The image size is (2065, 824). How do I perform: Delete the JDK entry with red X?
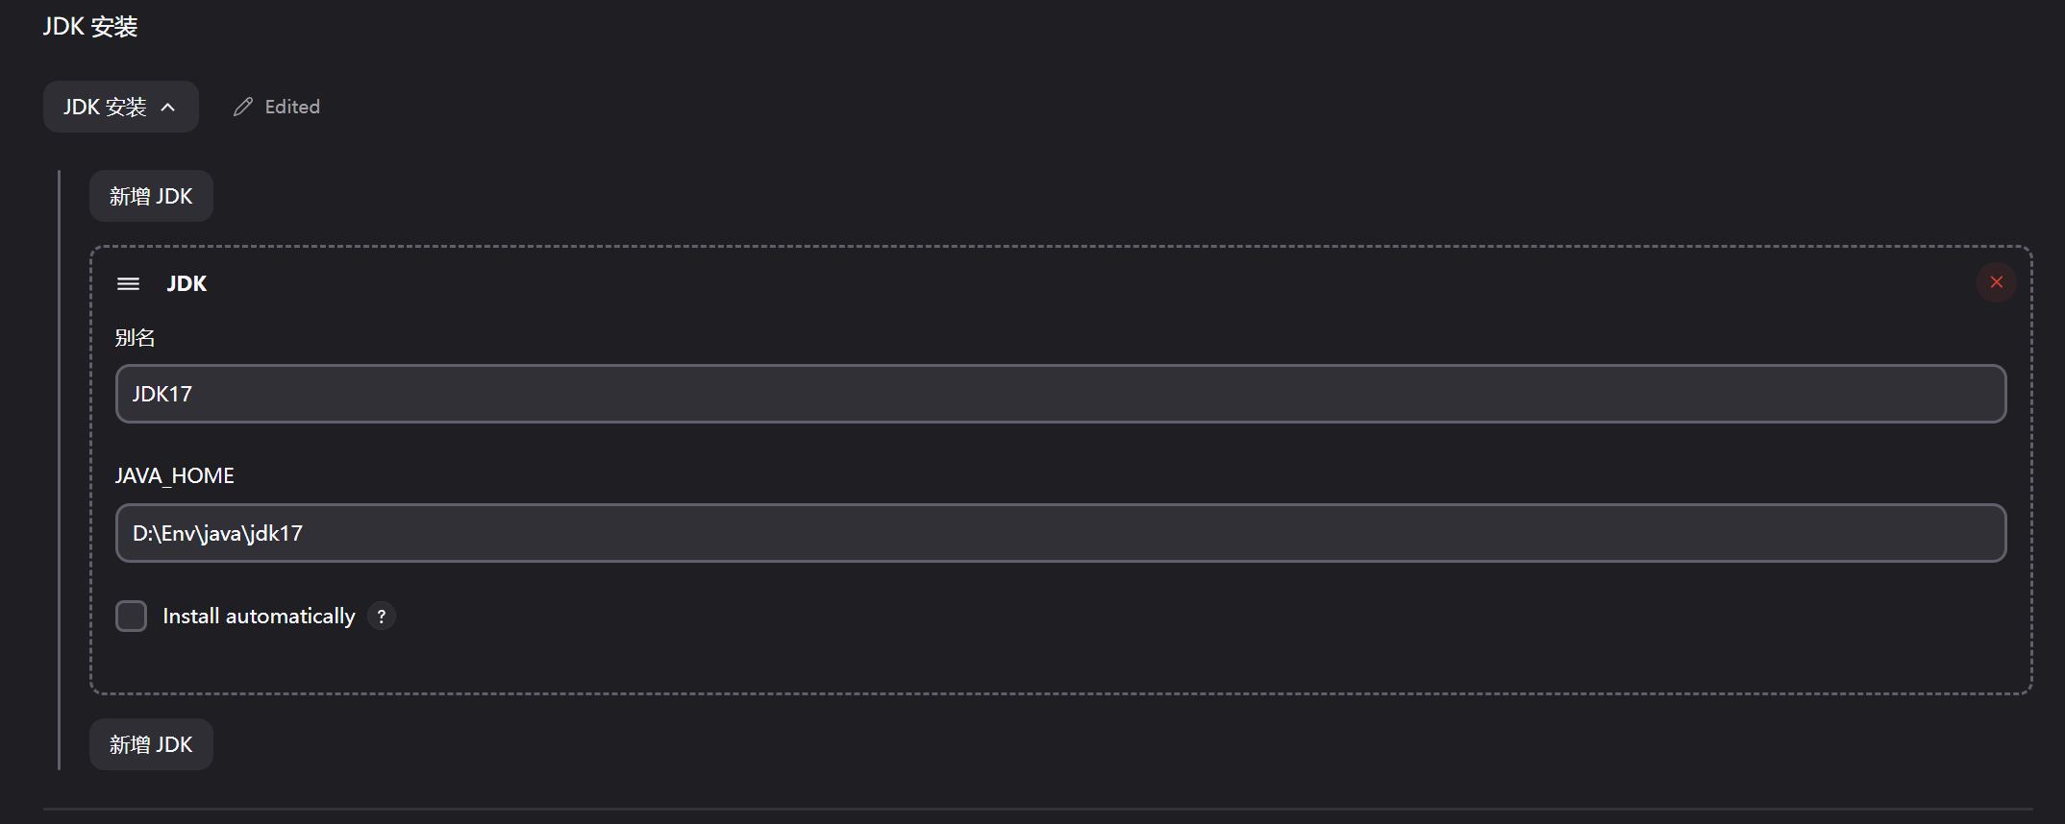click(x=1996, y=282)
